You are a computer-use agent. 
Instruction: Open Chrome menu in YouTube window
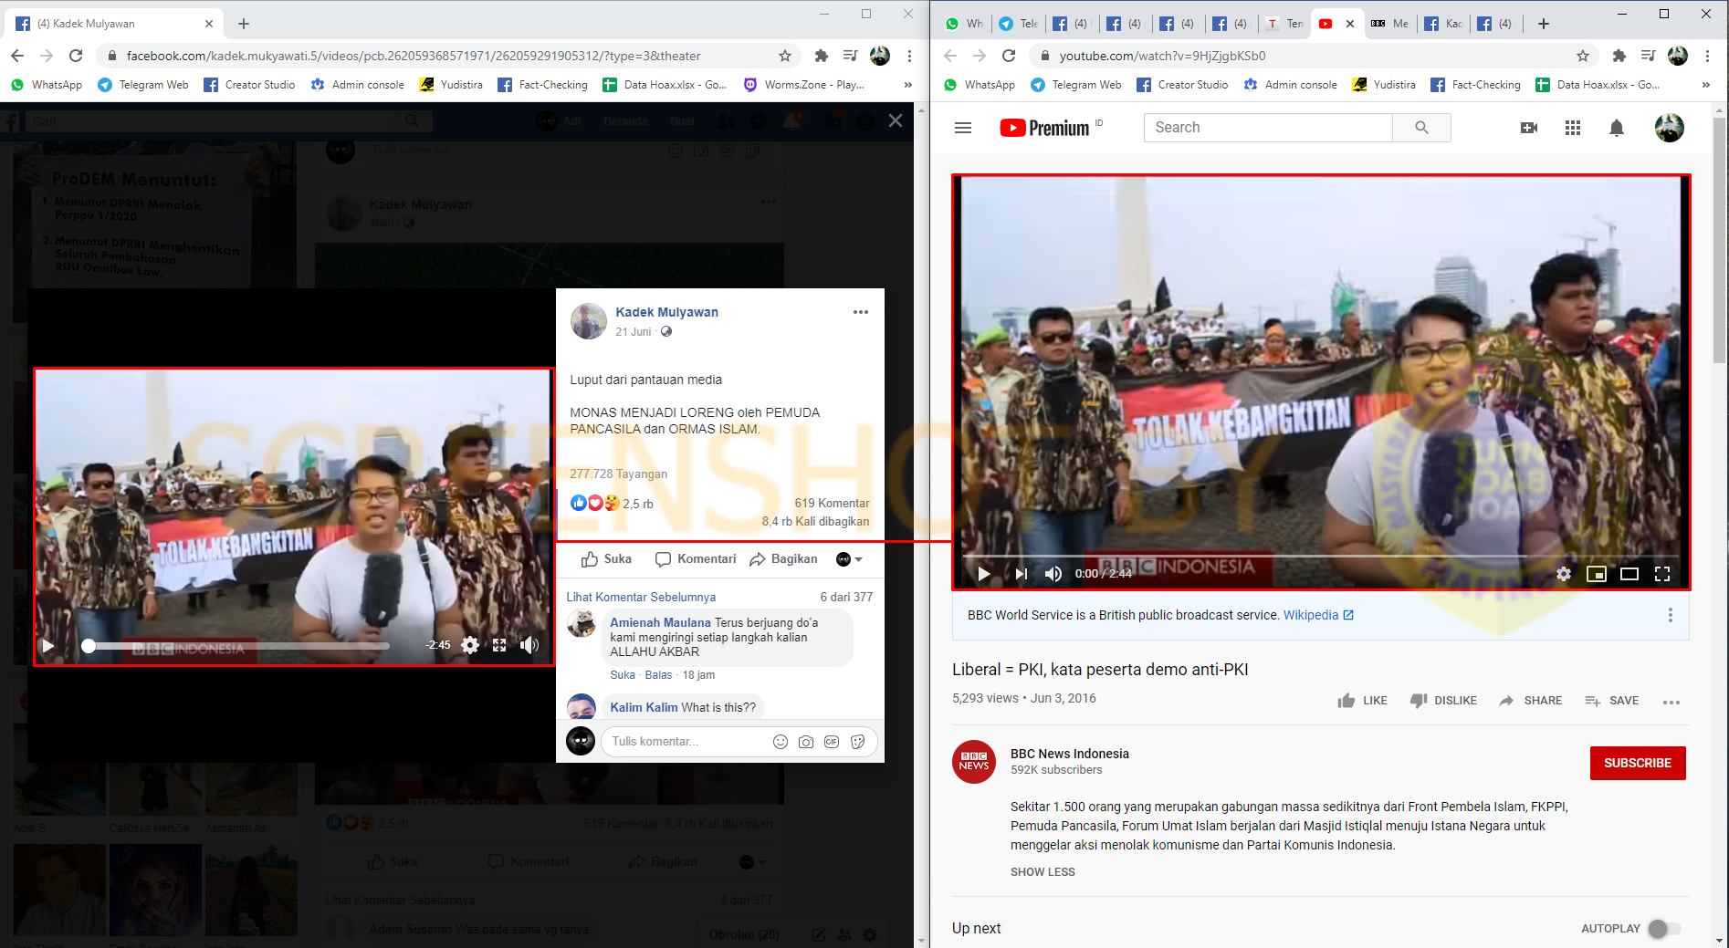click(1707, 56)
